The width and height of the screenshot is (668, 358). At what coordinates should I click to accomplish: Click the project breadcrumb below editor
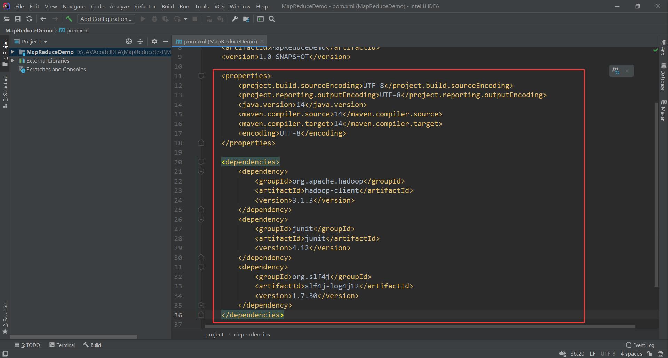(214, 334)
